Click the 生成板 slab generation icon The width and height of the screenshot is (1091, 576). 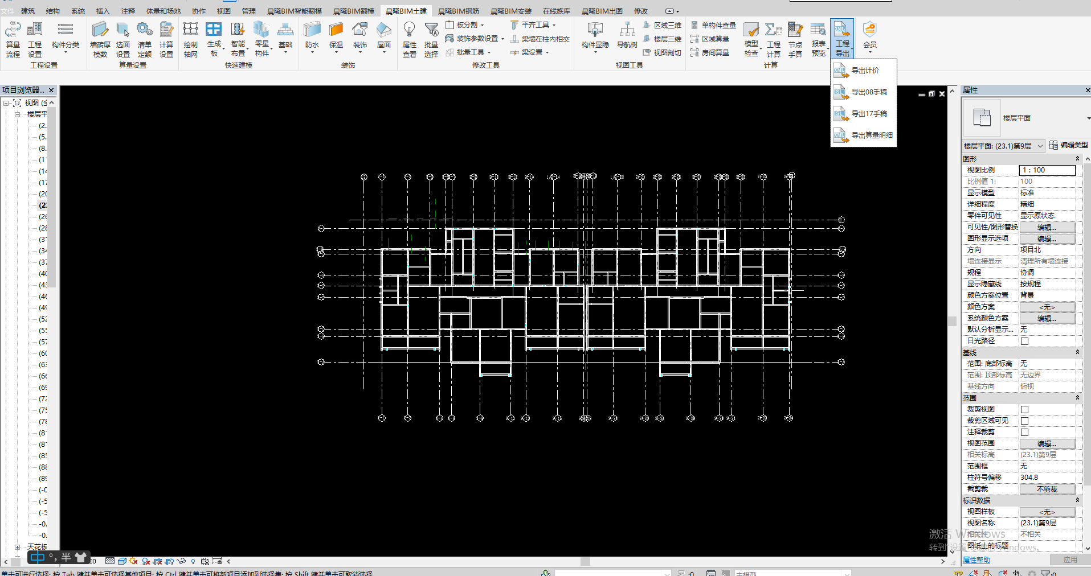pyautogui.click(x=214, y=39)
